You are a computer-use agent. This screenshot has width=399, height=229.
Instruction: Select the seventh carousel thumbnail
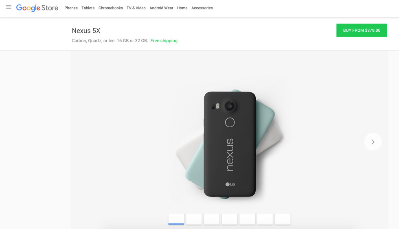[x=283, y=219]
